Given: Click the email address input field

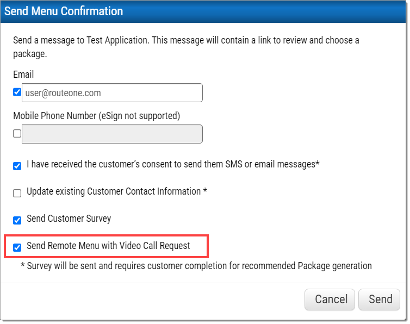Looking at the screenshot, I should point(112,93).
